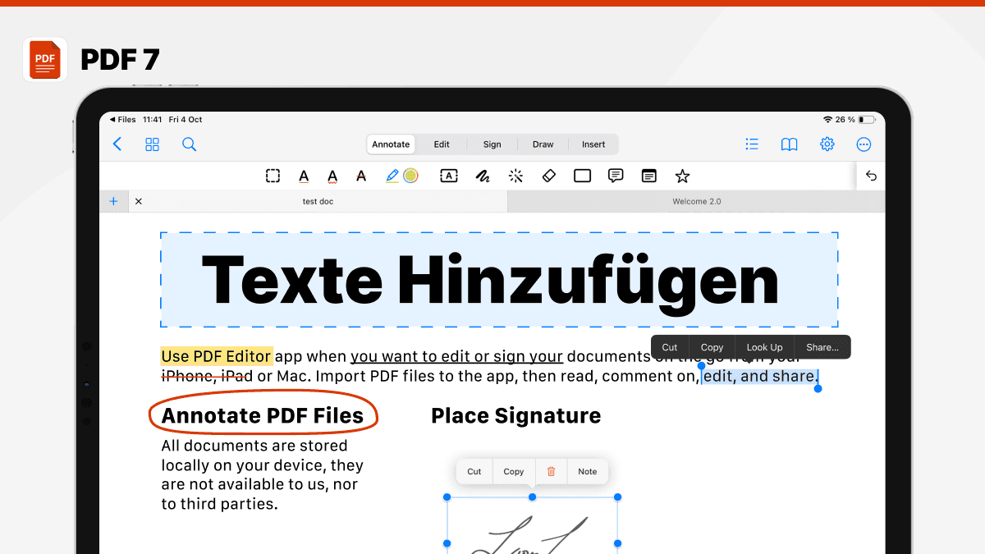The image size is (985, 554).
Task: Add a new tab with plus button
Action: pyautogui.click(x=113, y=201)
